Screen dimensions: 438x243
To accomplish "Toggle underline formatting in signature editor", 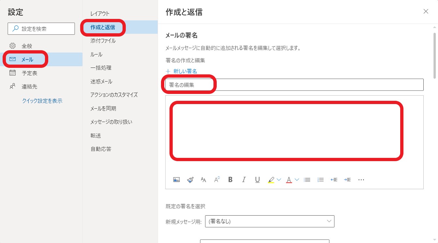I will pyautogui.click(x=257, y=179).
